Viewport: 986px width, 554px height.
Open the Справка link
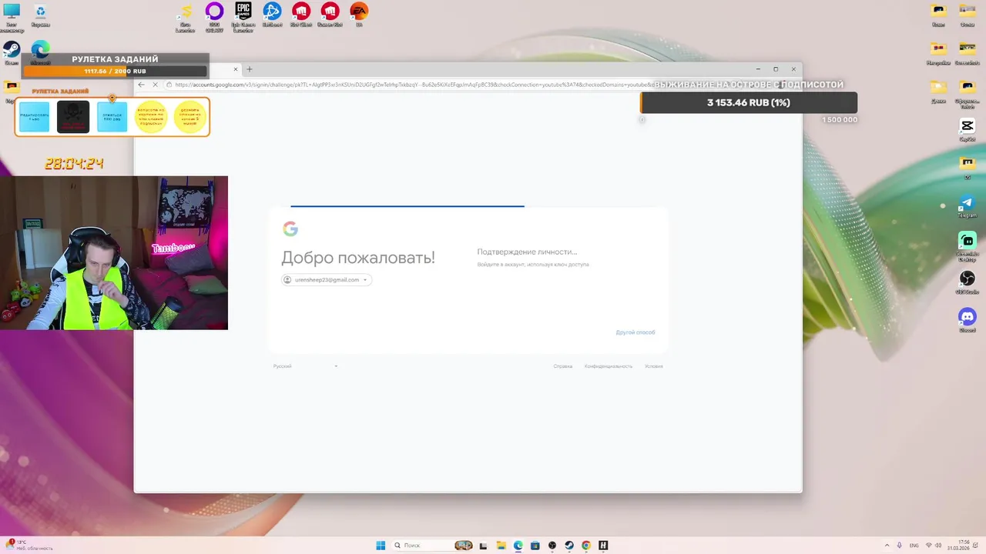[563, 366]
